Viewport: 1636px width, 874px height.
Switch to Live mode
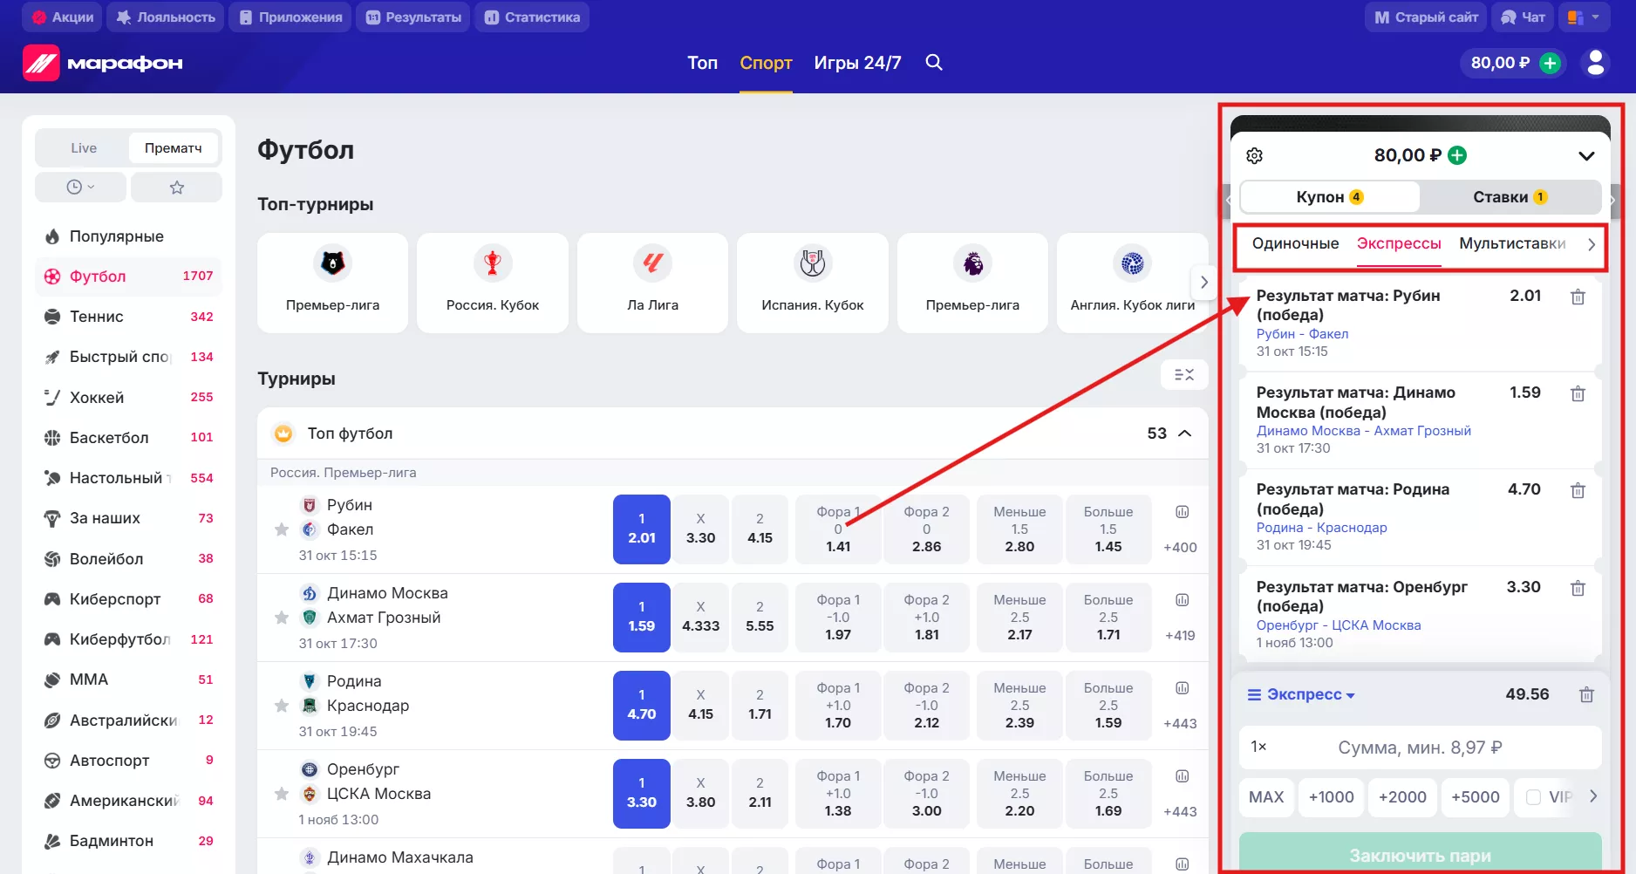[x=84, y=148]
